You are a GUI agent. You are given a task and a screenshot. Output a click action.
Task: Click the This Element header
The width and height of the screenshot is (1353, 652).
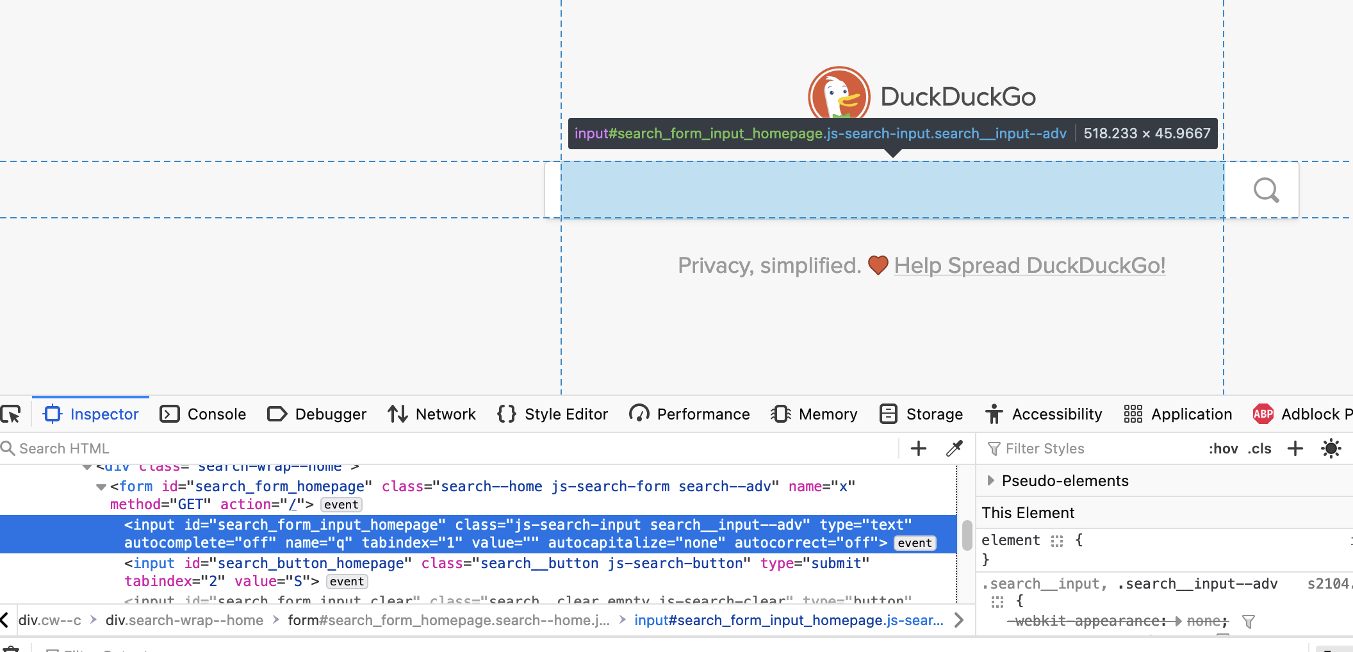coord(1028,513)
